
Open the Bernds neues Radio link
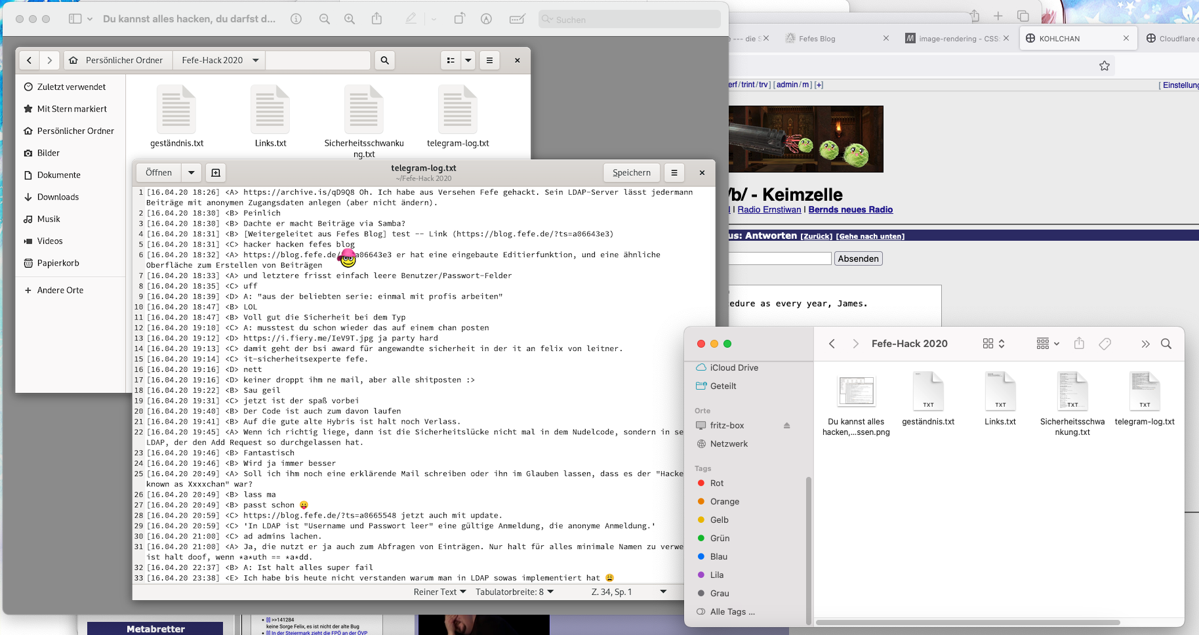tap(851, 210)
